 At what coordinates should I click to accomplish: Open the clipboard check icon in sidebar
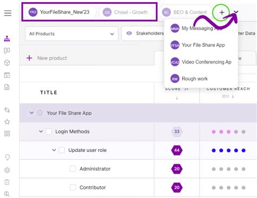click(x=7, y=182)
